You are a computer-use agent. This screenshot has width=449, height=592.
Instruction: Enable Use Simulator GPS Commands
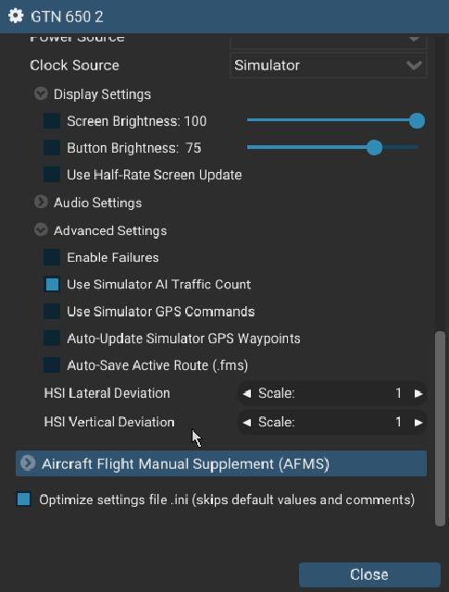(x=52, y=311)
